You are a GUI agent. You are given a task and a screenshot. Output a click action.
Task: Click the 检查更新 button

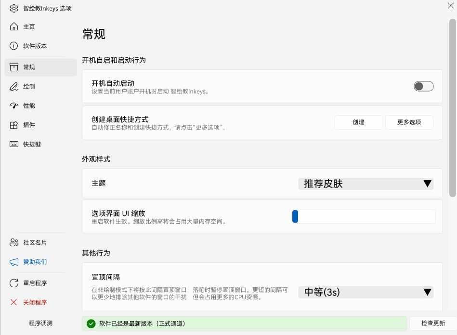[433, 323]
